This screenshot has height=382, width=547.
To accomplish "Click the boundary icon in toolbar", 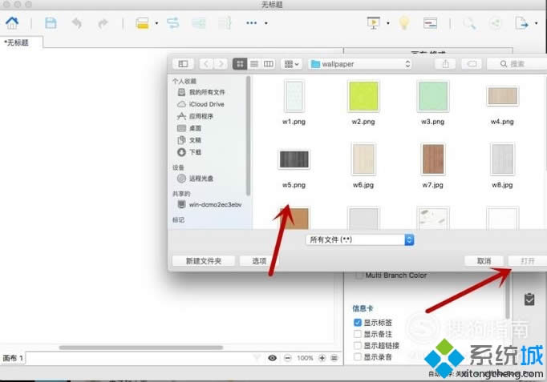I will click(199, 23).
